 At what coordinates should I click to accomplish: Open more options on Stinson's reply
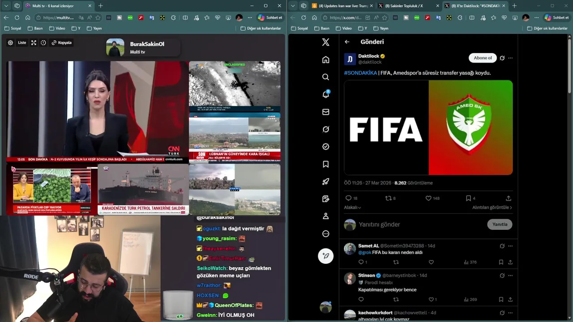pos(510,275)
